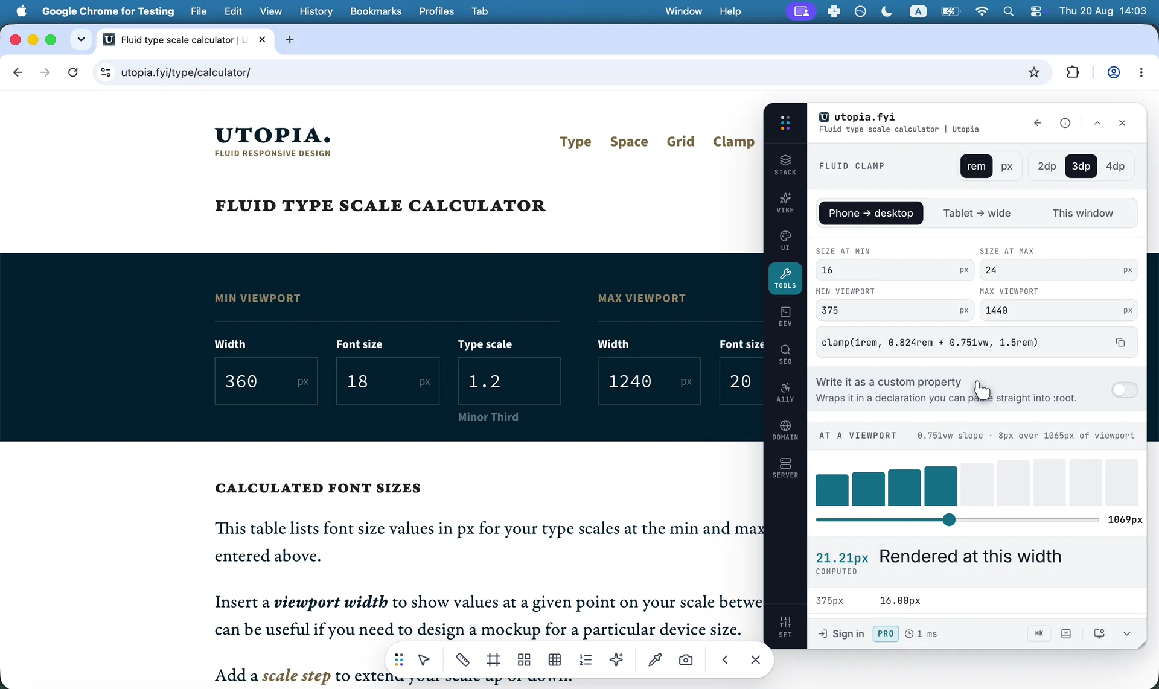The height and width of the screenshot is (689, 1159).
Task: Click the viewport width slider handle
Action: (949, 519)
